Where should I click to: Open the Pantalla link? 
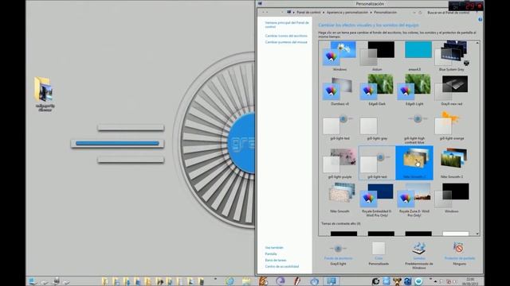[x=271, y=254]
